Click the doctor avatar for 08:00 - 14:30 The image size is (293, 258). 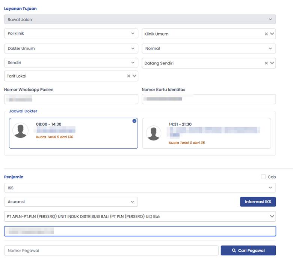click(x=20, y=130)
